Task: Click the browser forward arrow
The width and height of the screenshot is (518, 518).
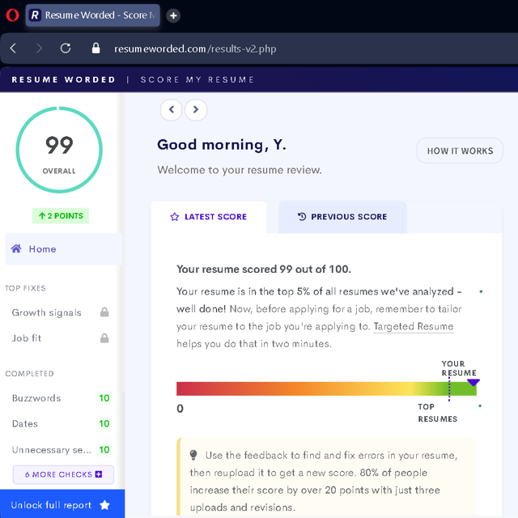Action: 39,49
